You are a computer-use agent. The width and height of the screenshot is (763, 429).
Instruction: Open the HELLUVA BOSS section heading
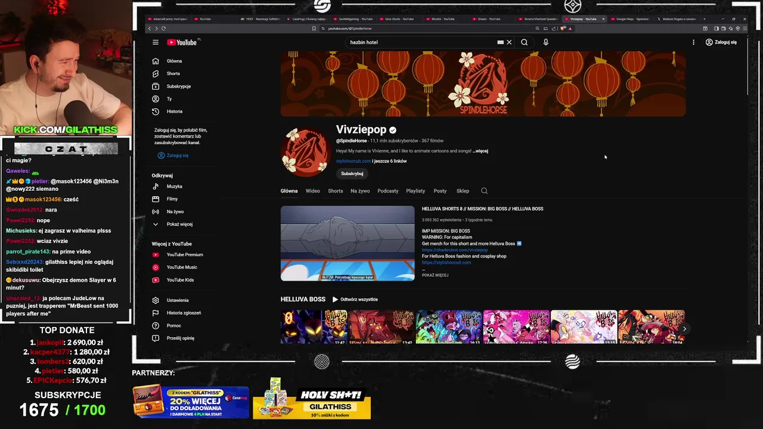tap(303, 299)
